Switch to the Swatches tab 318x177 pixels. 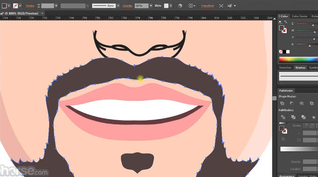[285, 68]
